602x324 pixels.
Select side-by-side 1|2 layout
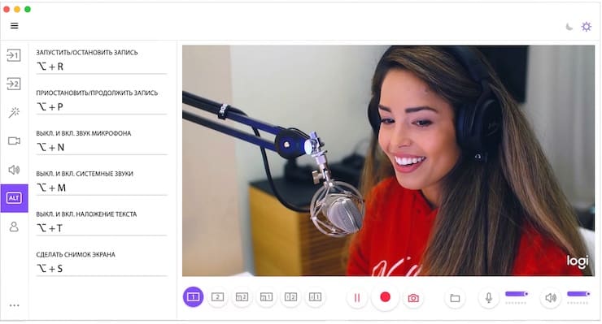290,297
